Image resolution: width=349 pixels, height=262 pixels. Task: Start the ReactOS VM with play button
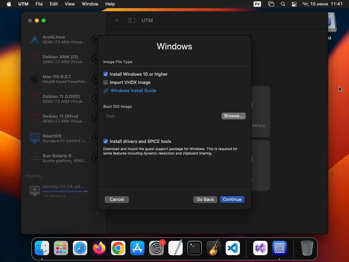[x=95, y=138]
